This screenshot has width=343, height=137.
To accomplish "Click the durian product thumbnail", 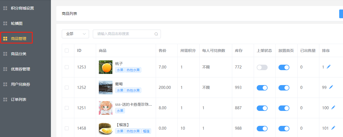I will (106, 128).
